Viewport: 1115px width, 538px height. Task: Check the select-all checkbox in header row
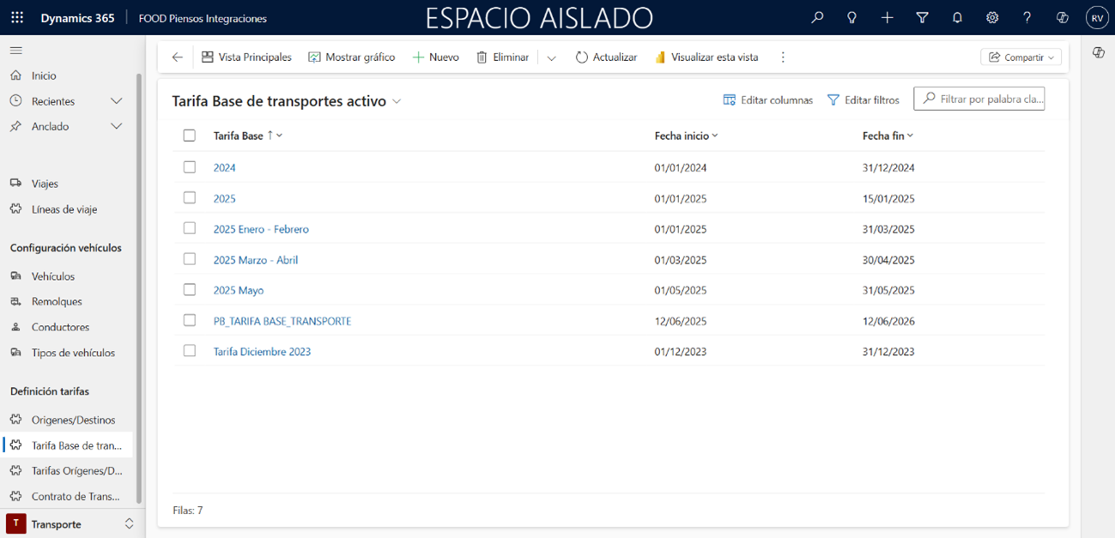point(190,136)
